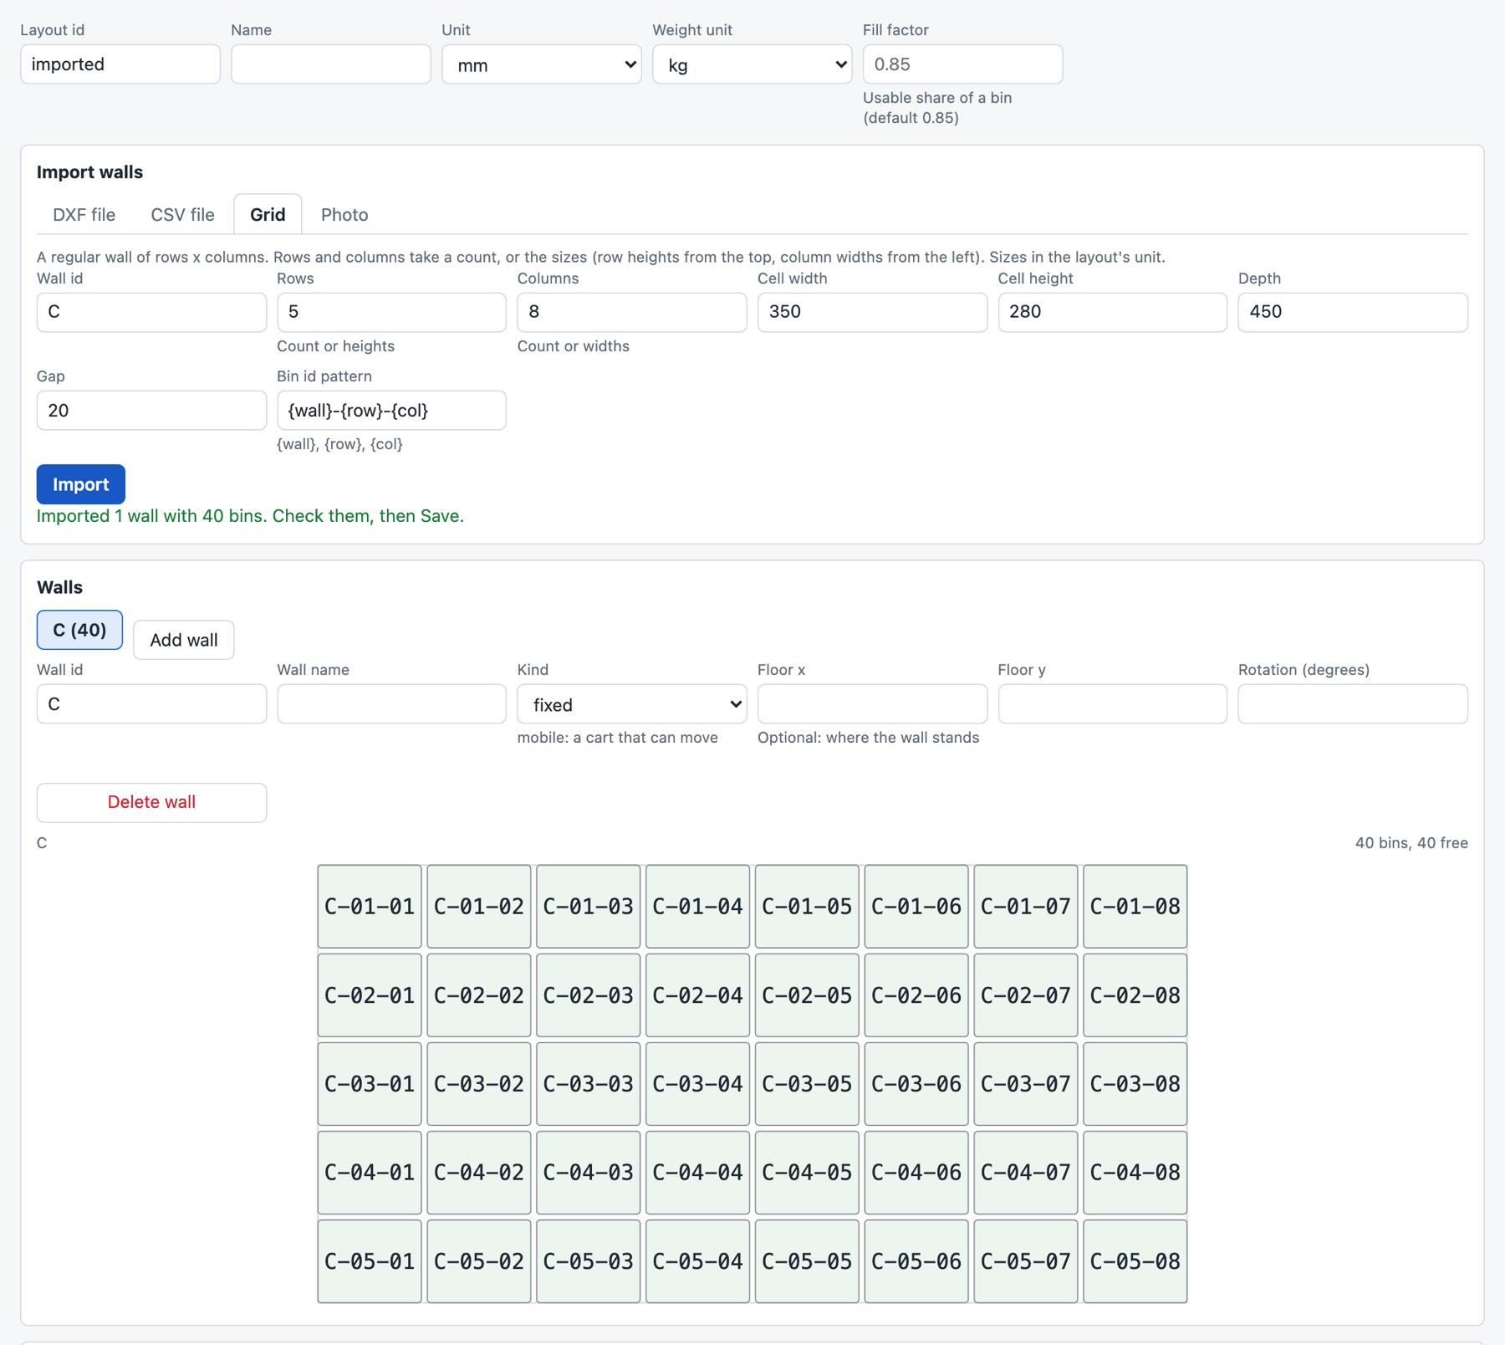Click bin C-04-02
This screenshot has height=1345, width=1505.
pos(479,1173)
